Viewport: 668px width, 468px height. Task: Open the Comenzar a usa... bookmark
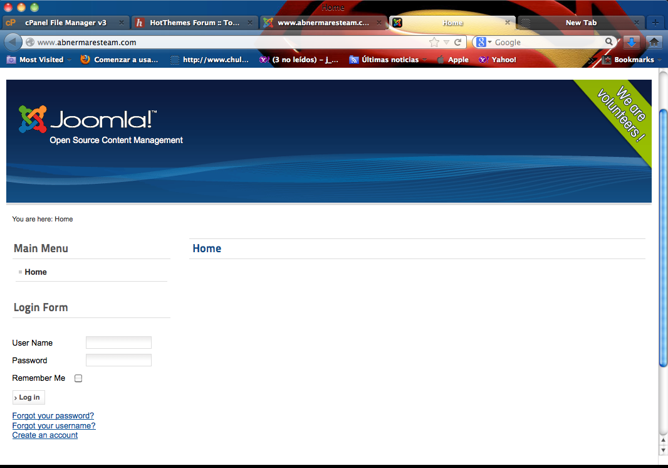(x=120, y=60)
